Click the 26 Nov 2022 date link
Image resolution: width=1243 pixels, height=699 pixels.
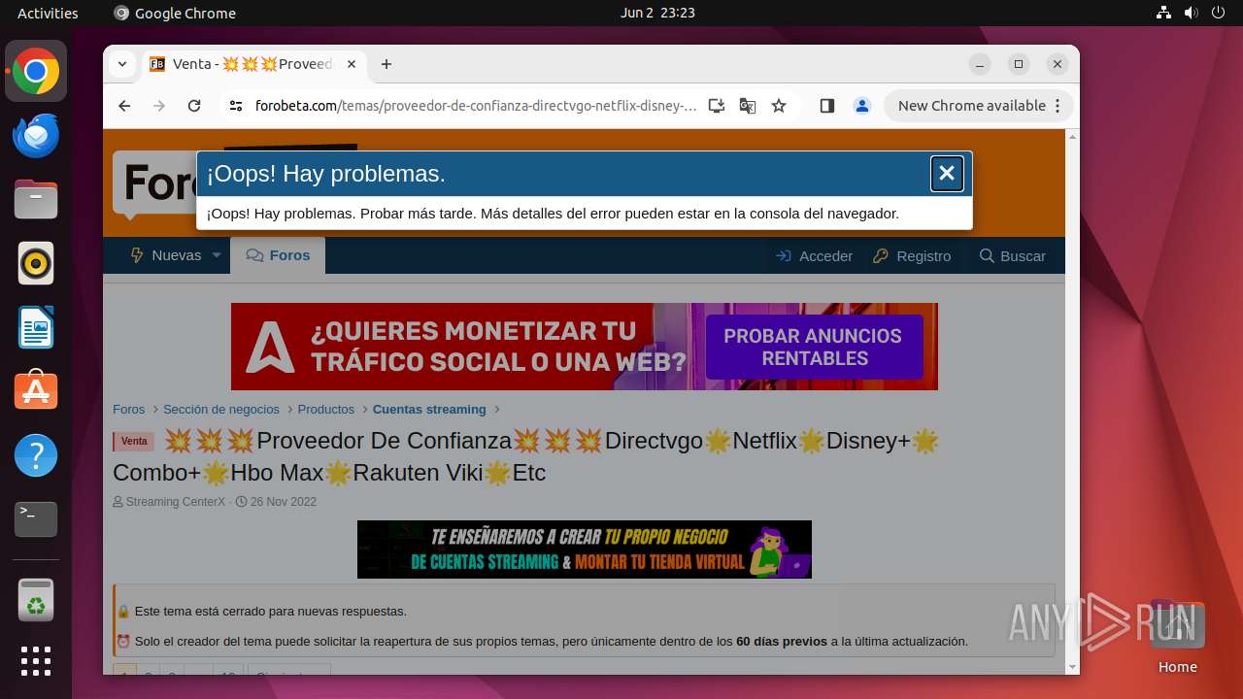point(284,502)
